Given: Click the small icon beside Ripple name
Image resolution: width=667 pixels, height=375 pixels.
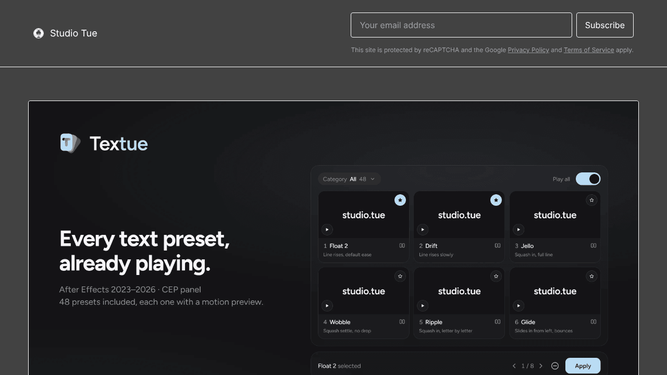Looking at the screenshot, I should (x=498, y=322).
